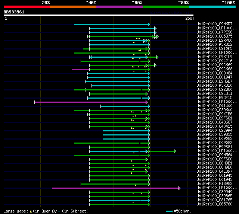
Task: Open hit UniRef100_A7PES6
Action: click(x=214, y=32)
